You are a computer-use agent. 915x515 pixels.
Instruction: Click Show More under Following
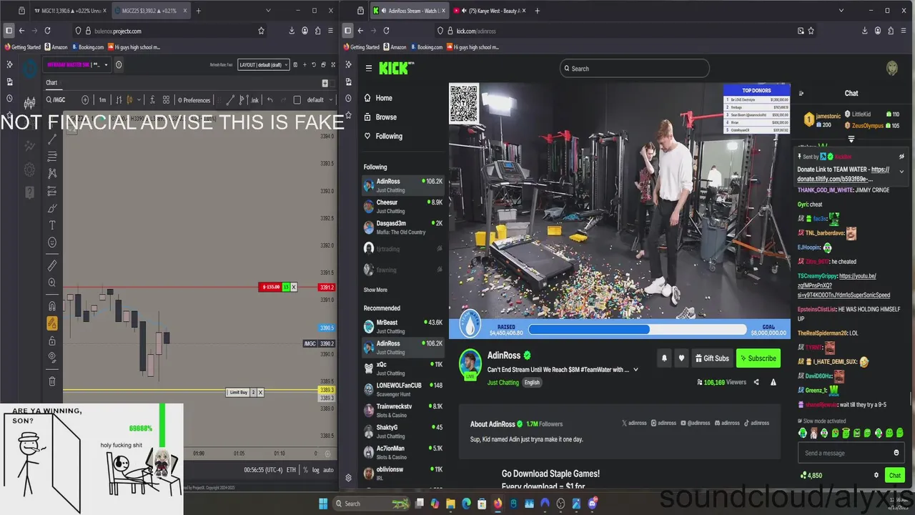375,290
